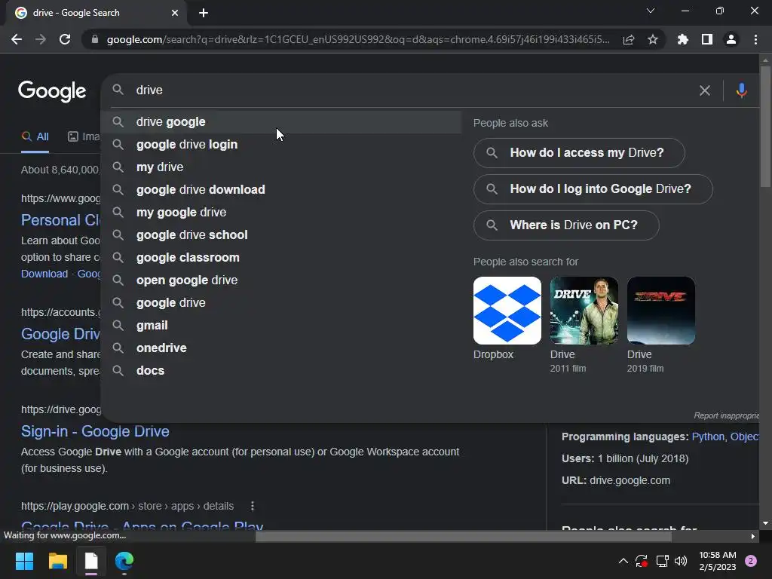Image resolution: width=772 pixels, height=579 pixels.
Task: Select "my google drive" suggestion
Action: (281, 212)
